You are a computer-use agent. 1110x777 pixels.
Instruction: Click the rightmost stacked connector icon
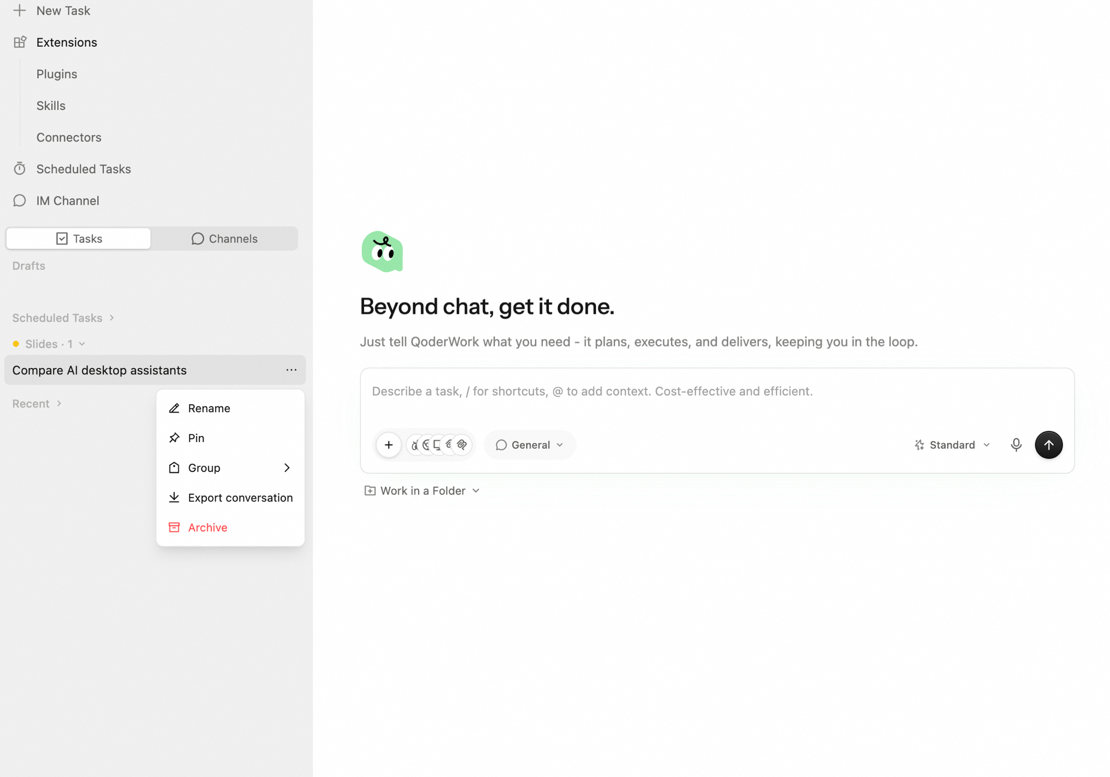click(x=462, y=445)
